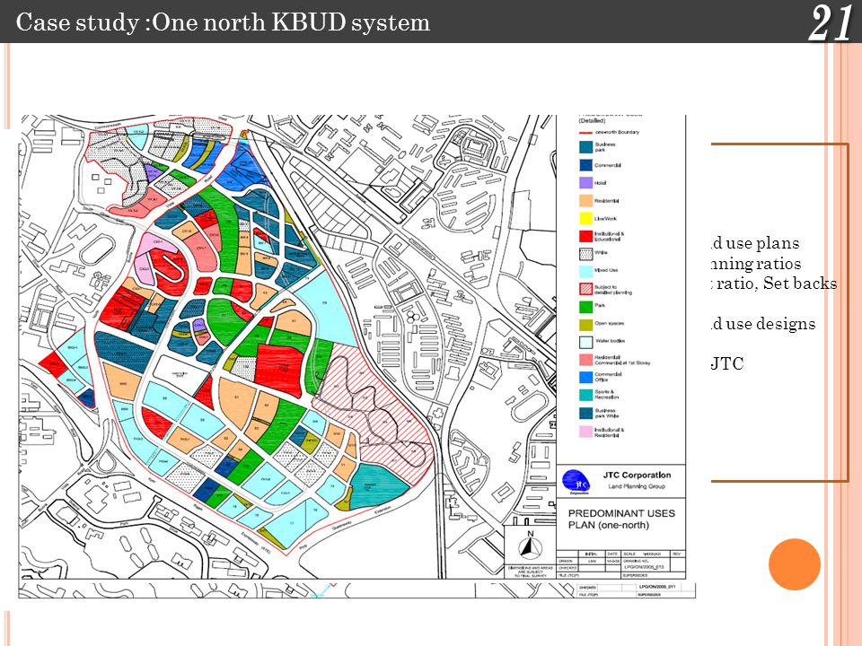Select the Commercial Office blue swatch
Image resolution: width=862 pixels, height=646 pixels.
585,377
